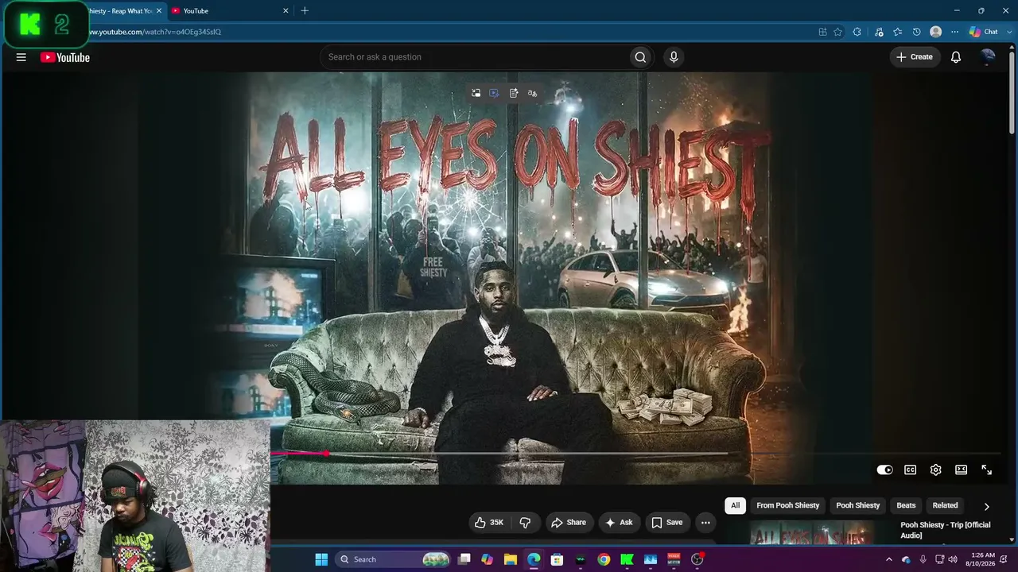
Task: Show more filter chips with arrow
Action: tap(986, 506)
